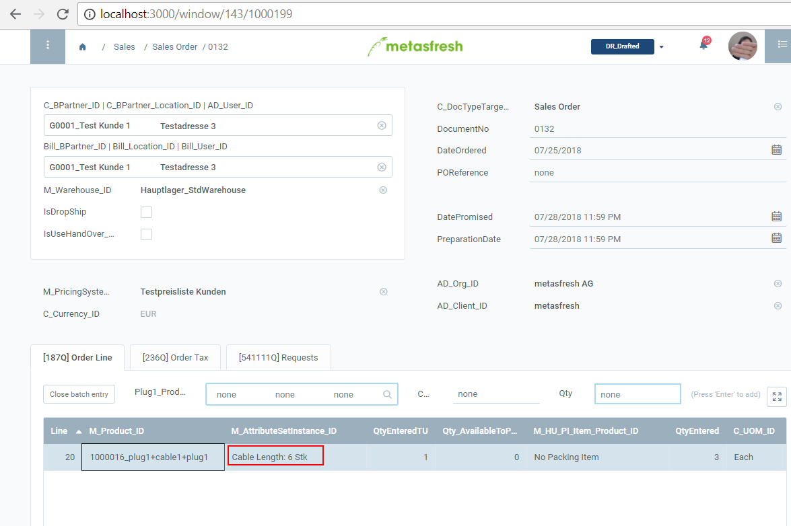Toggle the IsUseHandOver checkbox
791x526 pixels.
[x=146, y=234]
